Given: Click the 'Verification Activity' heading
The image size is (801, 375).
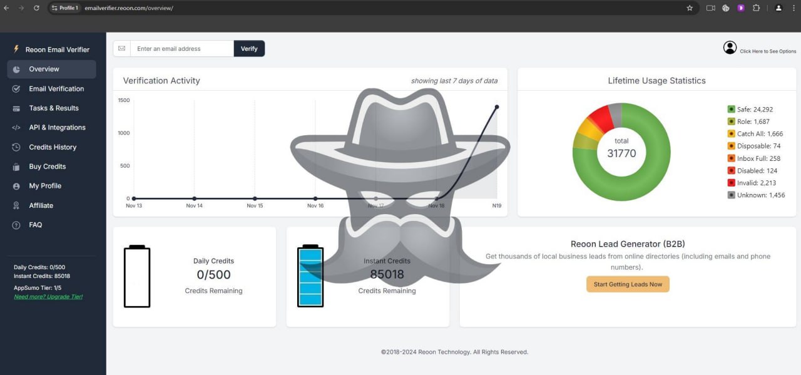Looking at the screenshot, I should click(x=161, y=81).
